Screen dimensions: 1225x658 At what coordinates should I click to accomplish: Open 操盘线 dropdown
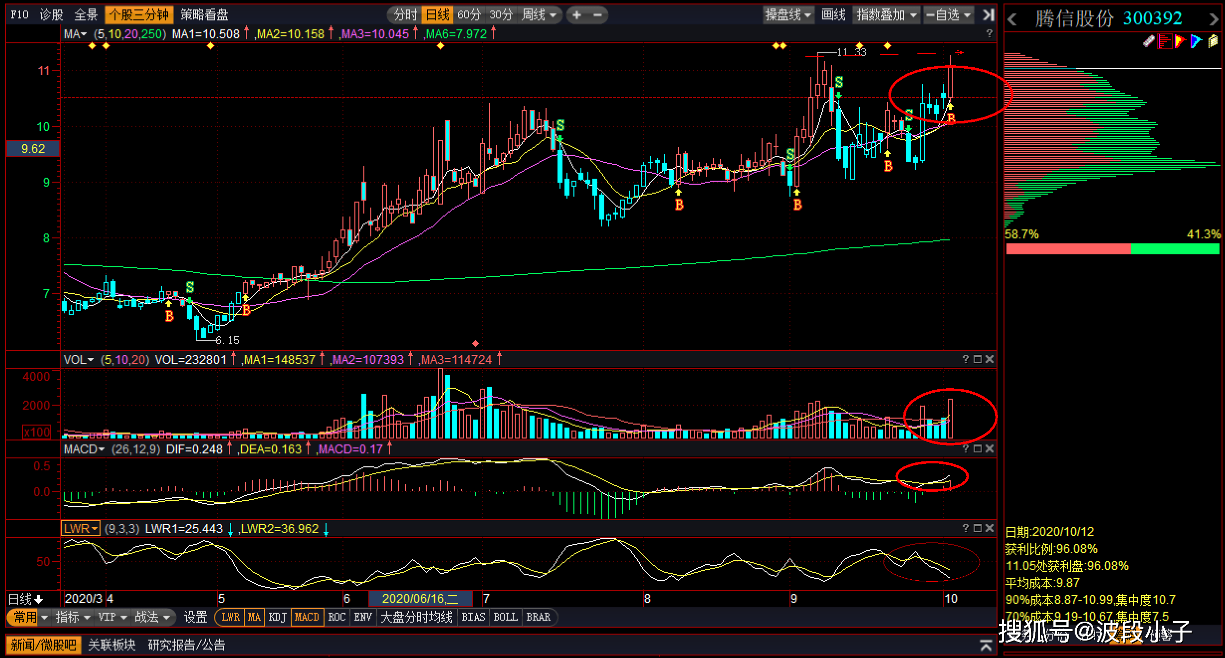tap(788, 15)
